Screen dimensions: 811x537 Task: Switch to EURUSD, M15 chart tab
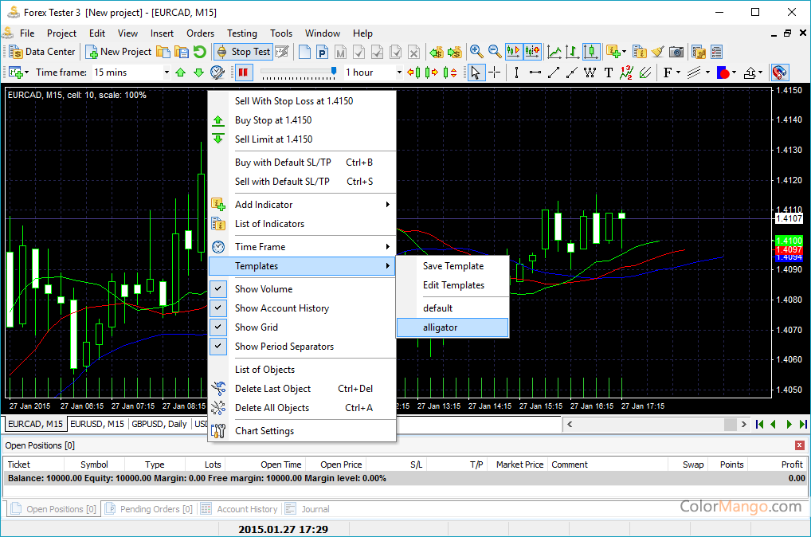point(97,424)
